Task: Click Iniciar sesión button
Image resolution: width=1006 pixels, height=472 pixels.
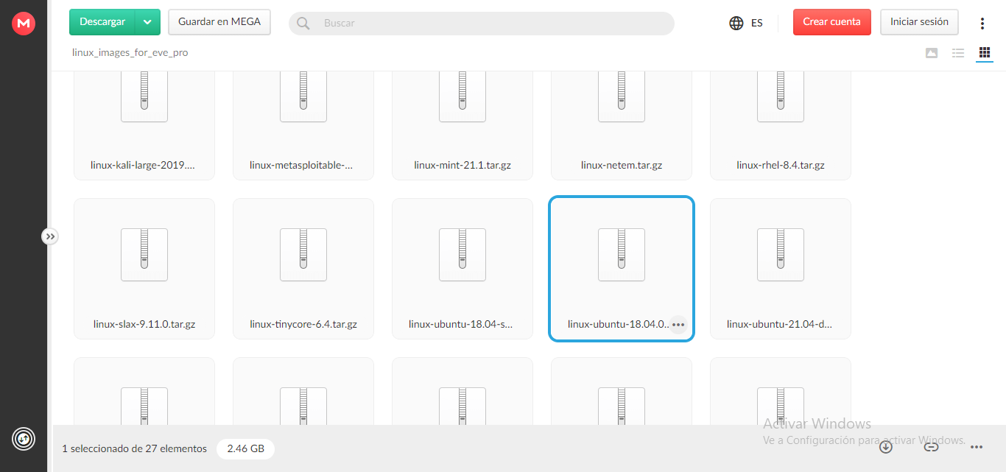Action: pos(919,22)
